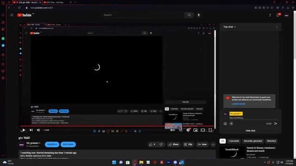Mute the video volume
The image size is (296, 166).
38,130
